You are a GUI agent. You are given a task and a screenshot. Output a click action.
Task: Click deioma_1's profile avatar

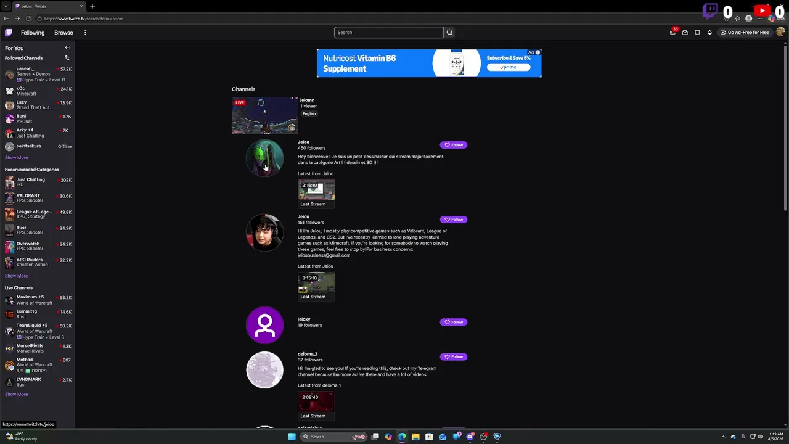point(264,370)
